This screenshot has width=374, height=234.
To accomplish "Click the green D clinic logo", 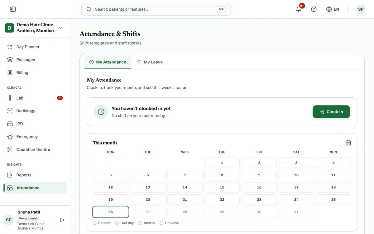I will pos(9,28).
